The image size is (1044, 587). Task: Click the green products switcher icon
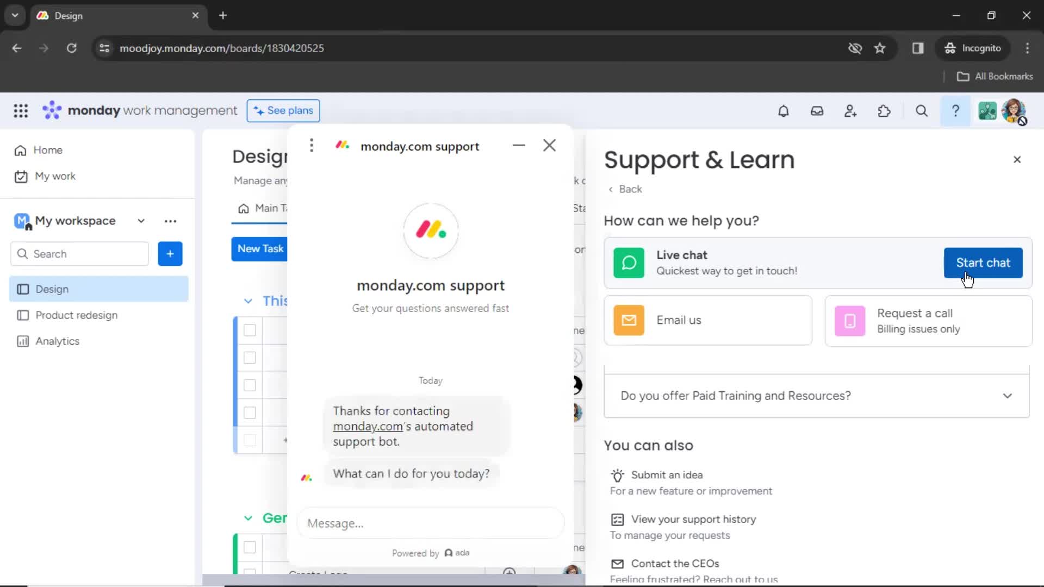pyautogui.click(x=987, y=111)
